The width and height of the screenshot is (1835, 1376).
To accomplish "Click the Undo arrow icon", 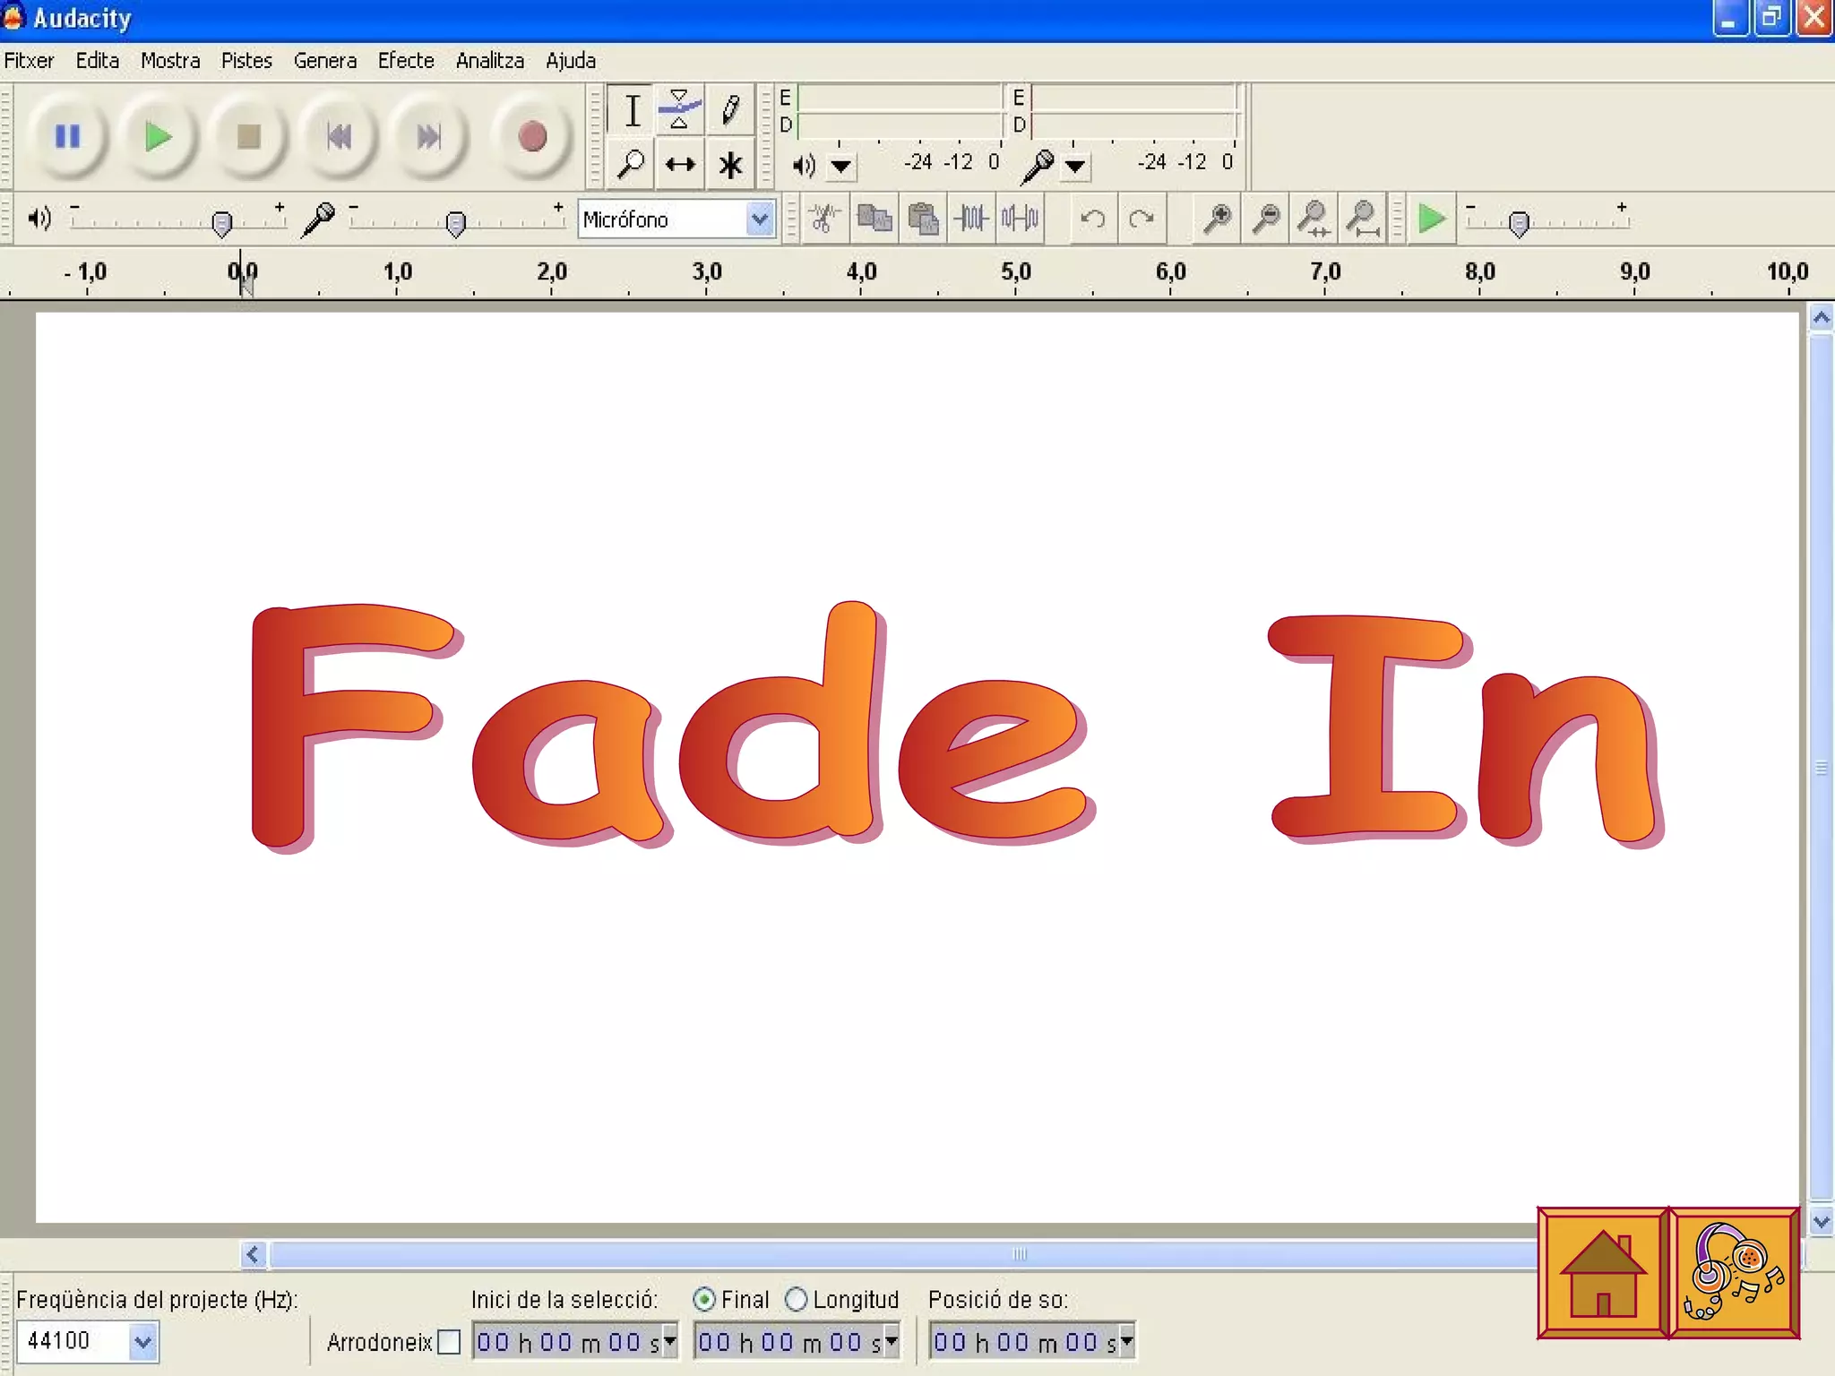I will click(x=1092, y=218).
